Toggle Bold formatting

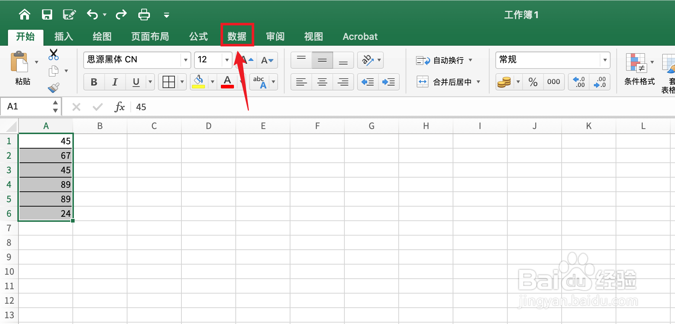pos(94,82)
